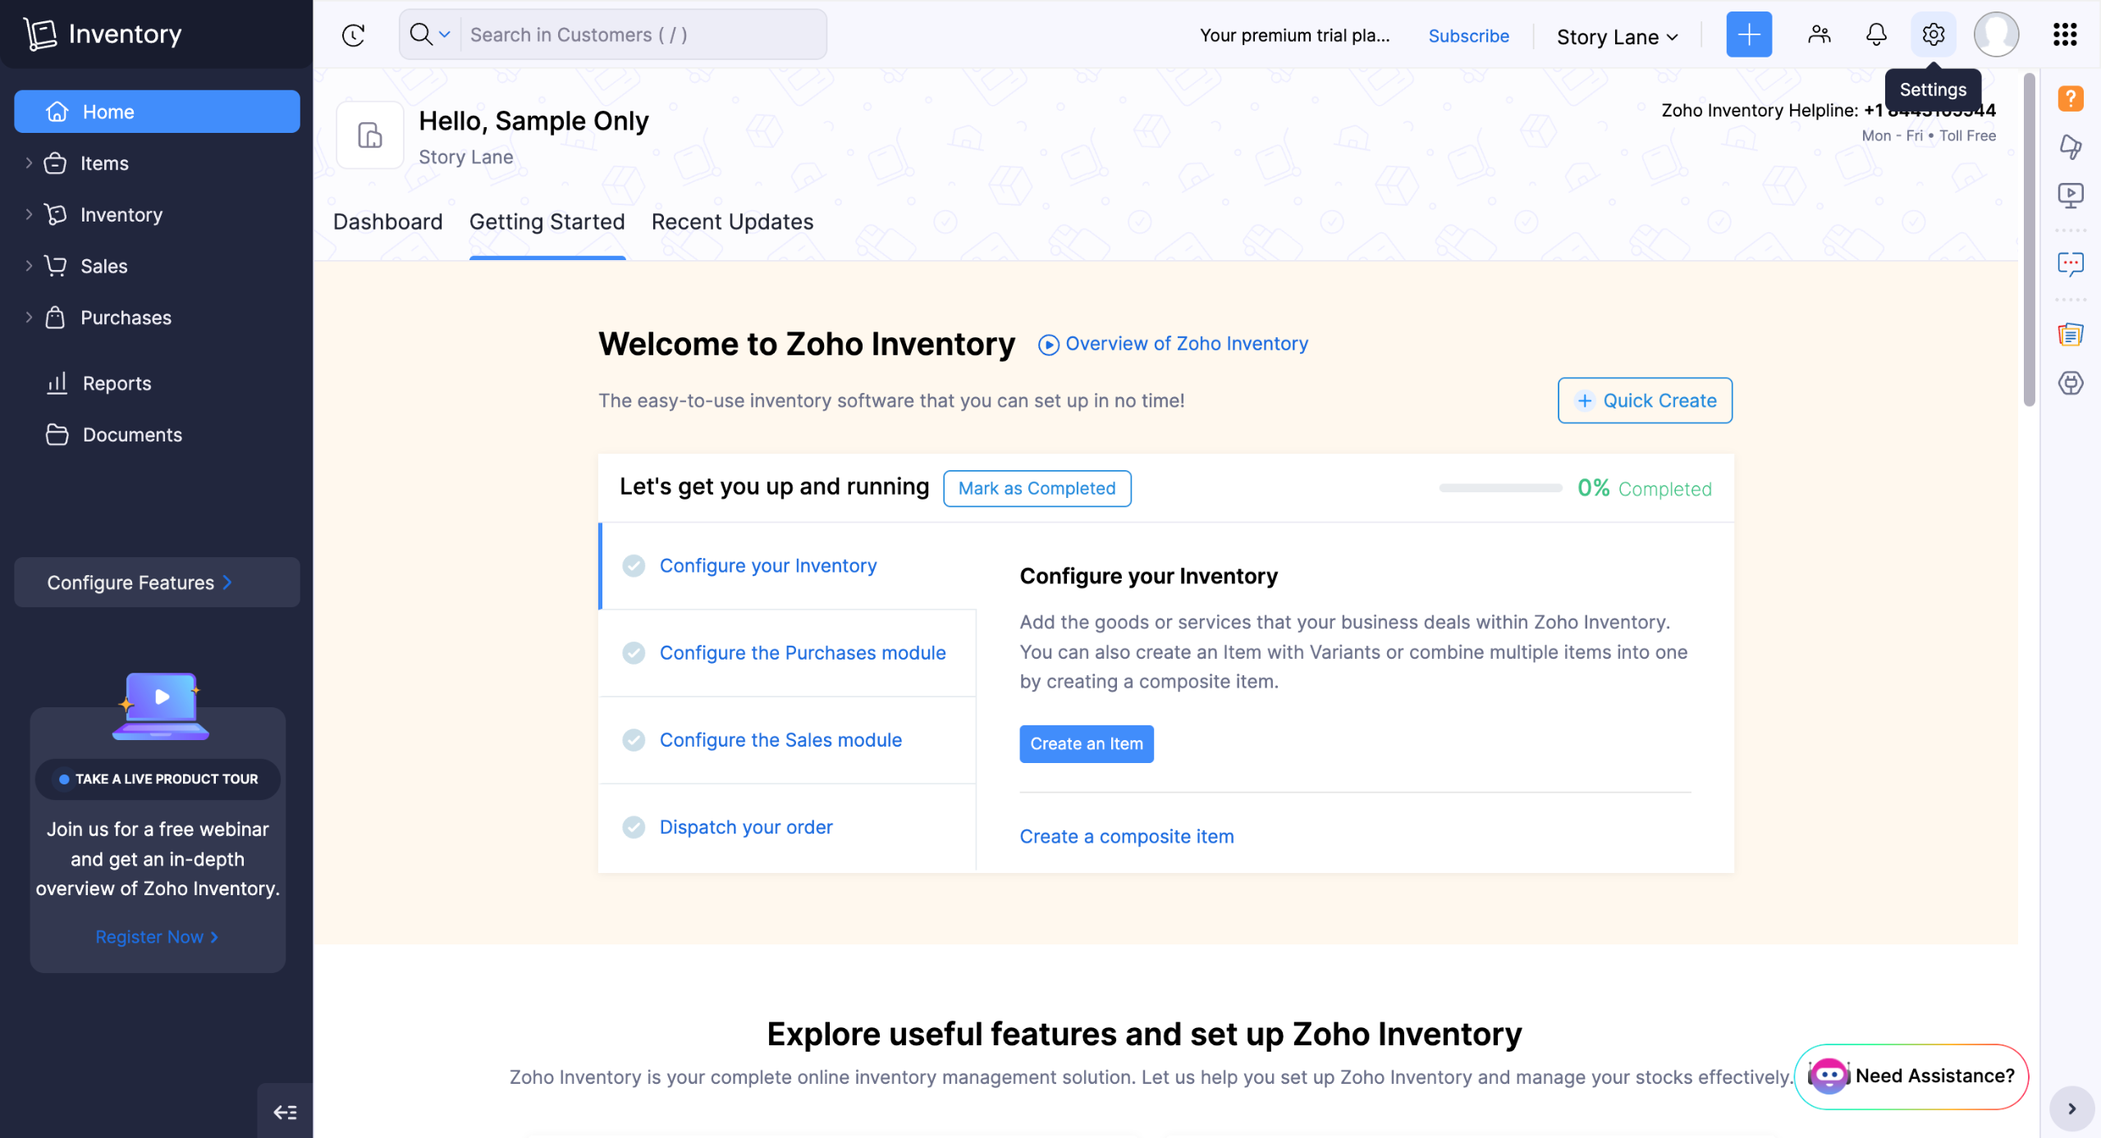This screenshot has height=1138, width=2101.
Task: Collapse the sidebar with arrow icon
Action: pyautogui.click(x=285, y=1112)
